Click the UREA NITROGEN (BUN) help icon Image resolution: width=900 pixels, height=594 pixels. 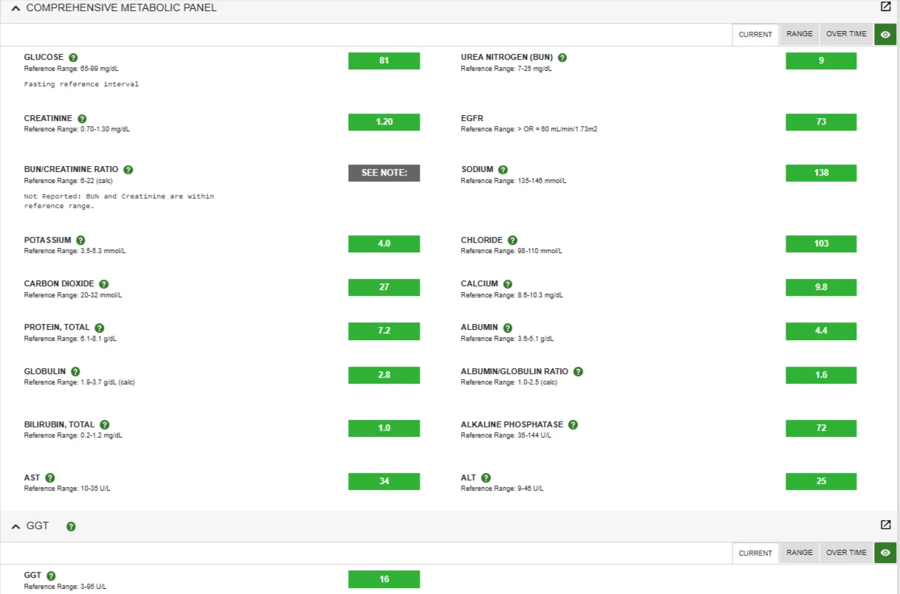tap(562, 58)
